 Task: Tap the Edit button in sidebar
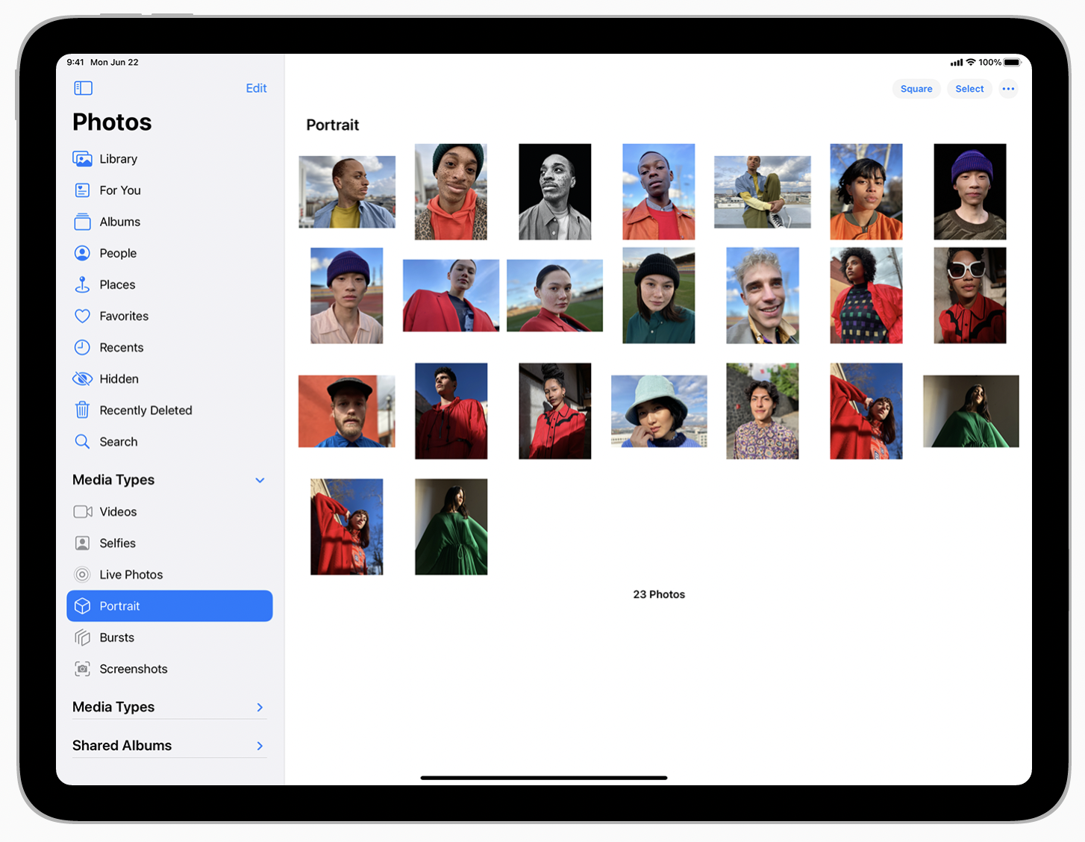256,88
